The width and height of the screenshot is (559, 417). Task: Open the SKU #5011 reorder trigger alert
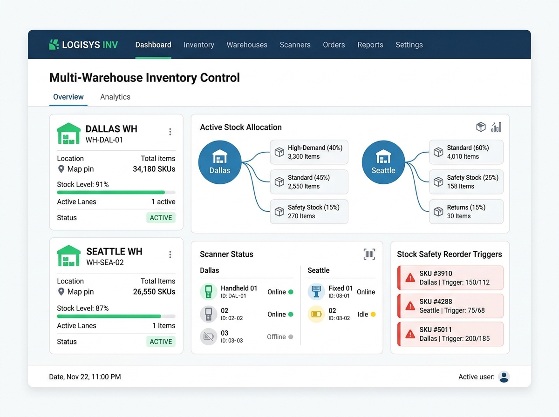click(x=450, y=334)
